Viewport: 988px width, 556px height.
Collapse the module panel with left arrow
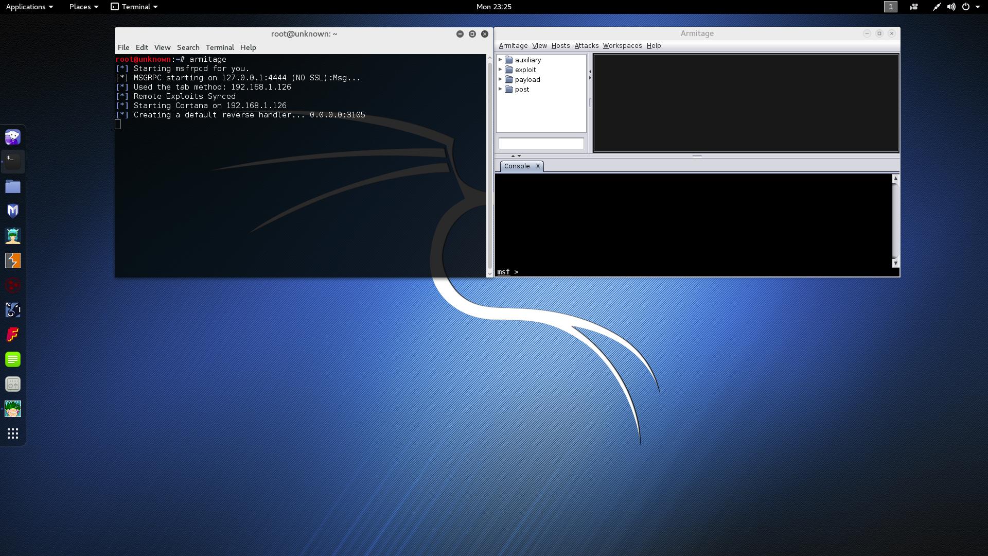(x=590, y=72)
